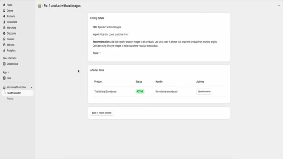This screenshot has width=283, height=159.
Task: Click the app logo in page header
Action: pos(40,6)
